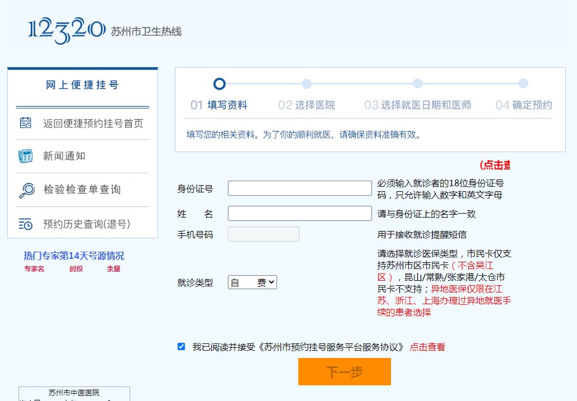Select the 选择就医日期和医师 step label
This screenshot has height=401, width=577.
coord(426,105)
